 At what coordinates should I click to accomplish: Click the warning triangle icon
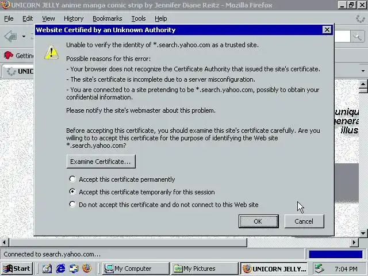(51, 52)
